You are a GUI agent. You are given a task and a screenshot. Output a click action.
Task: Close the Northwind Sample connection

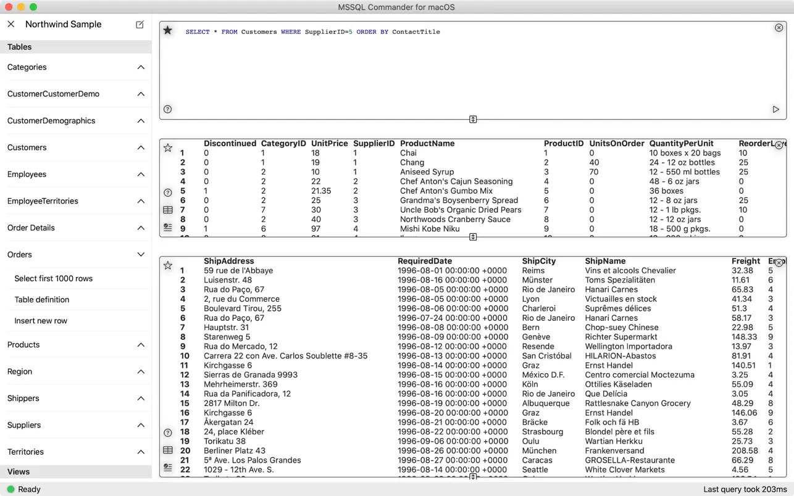coord(10,24)
